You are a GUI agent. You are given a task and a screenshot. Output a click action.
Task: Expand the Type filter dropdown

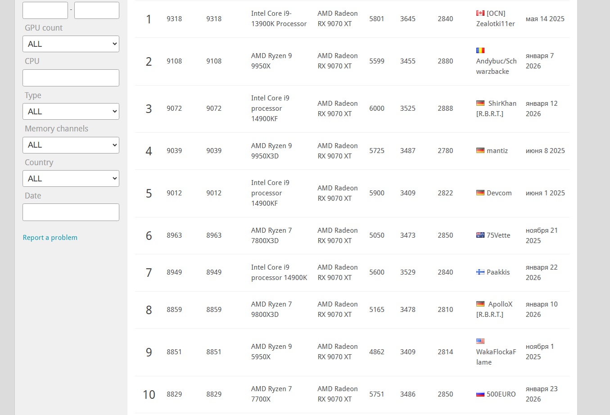pos(71,112)
